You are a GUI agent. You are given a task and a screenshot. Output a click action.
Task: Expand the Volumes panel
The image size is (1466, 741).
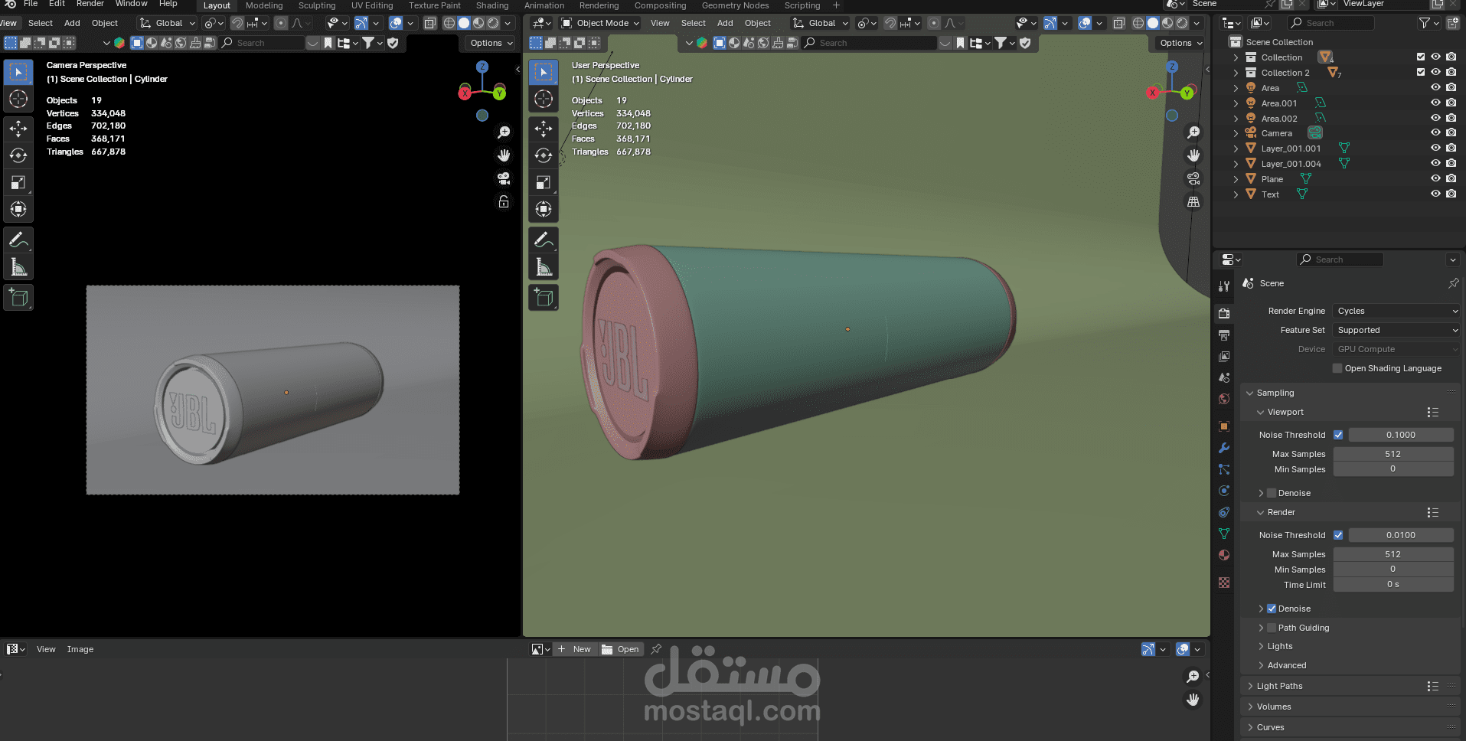[1274, 707]
